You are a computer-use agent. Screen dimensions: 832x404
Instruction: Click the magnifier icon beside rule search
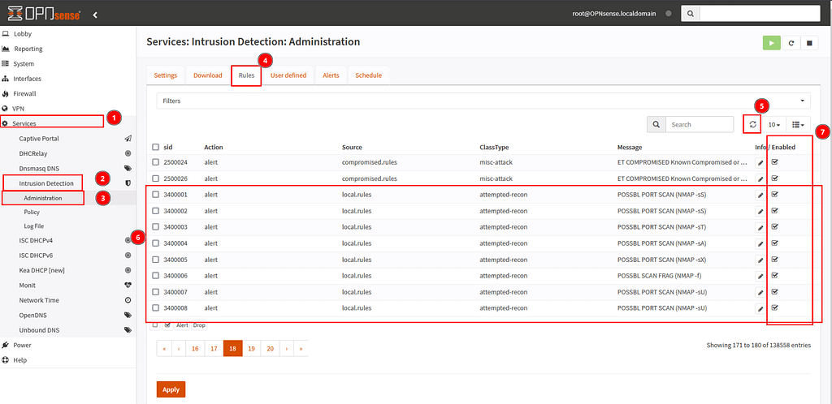[656, 124]
